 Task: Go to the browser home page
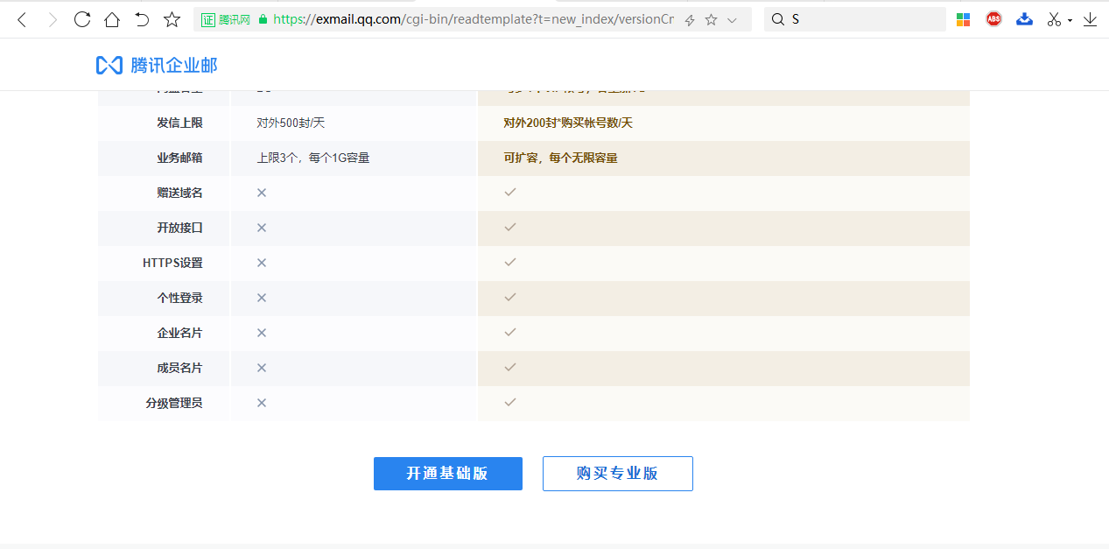pyautogui.click(x=111, y=18)
